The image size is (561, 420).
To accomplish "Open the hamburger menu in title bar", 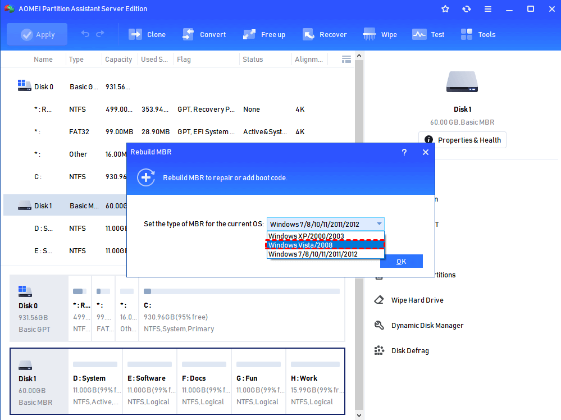I will pos(487,9).
